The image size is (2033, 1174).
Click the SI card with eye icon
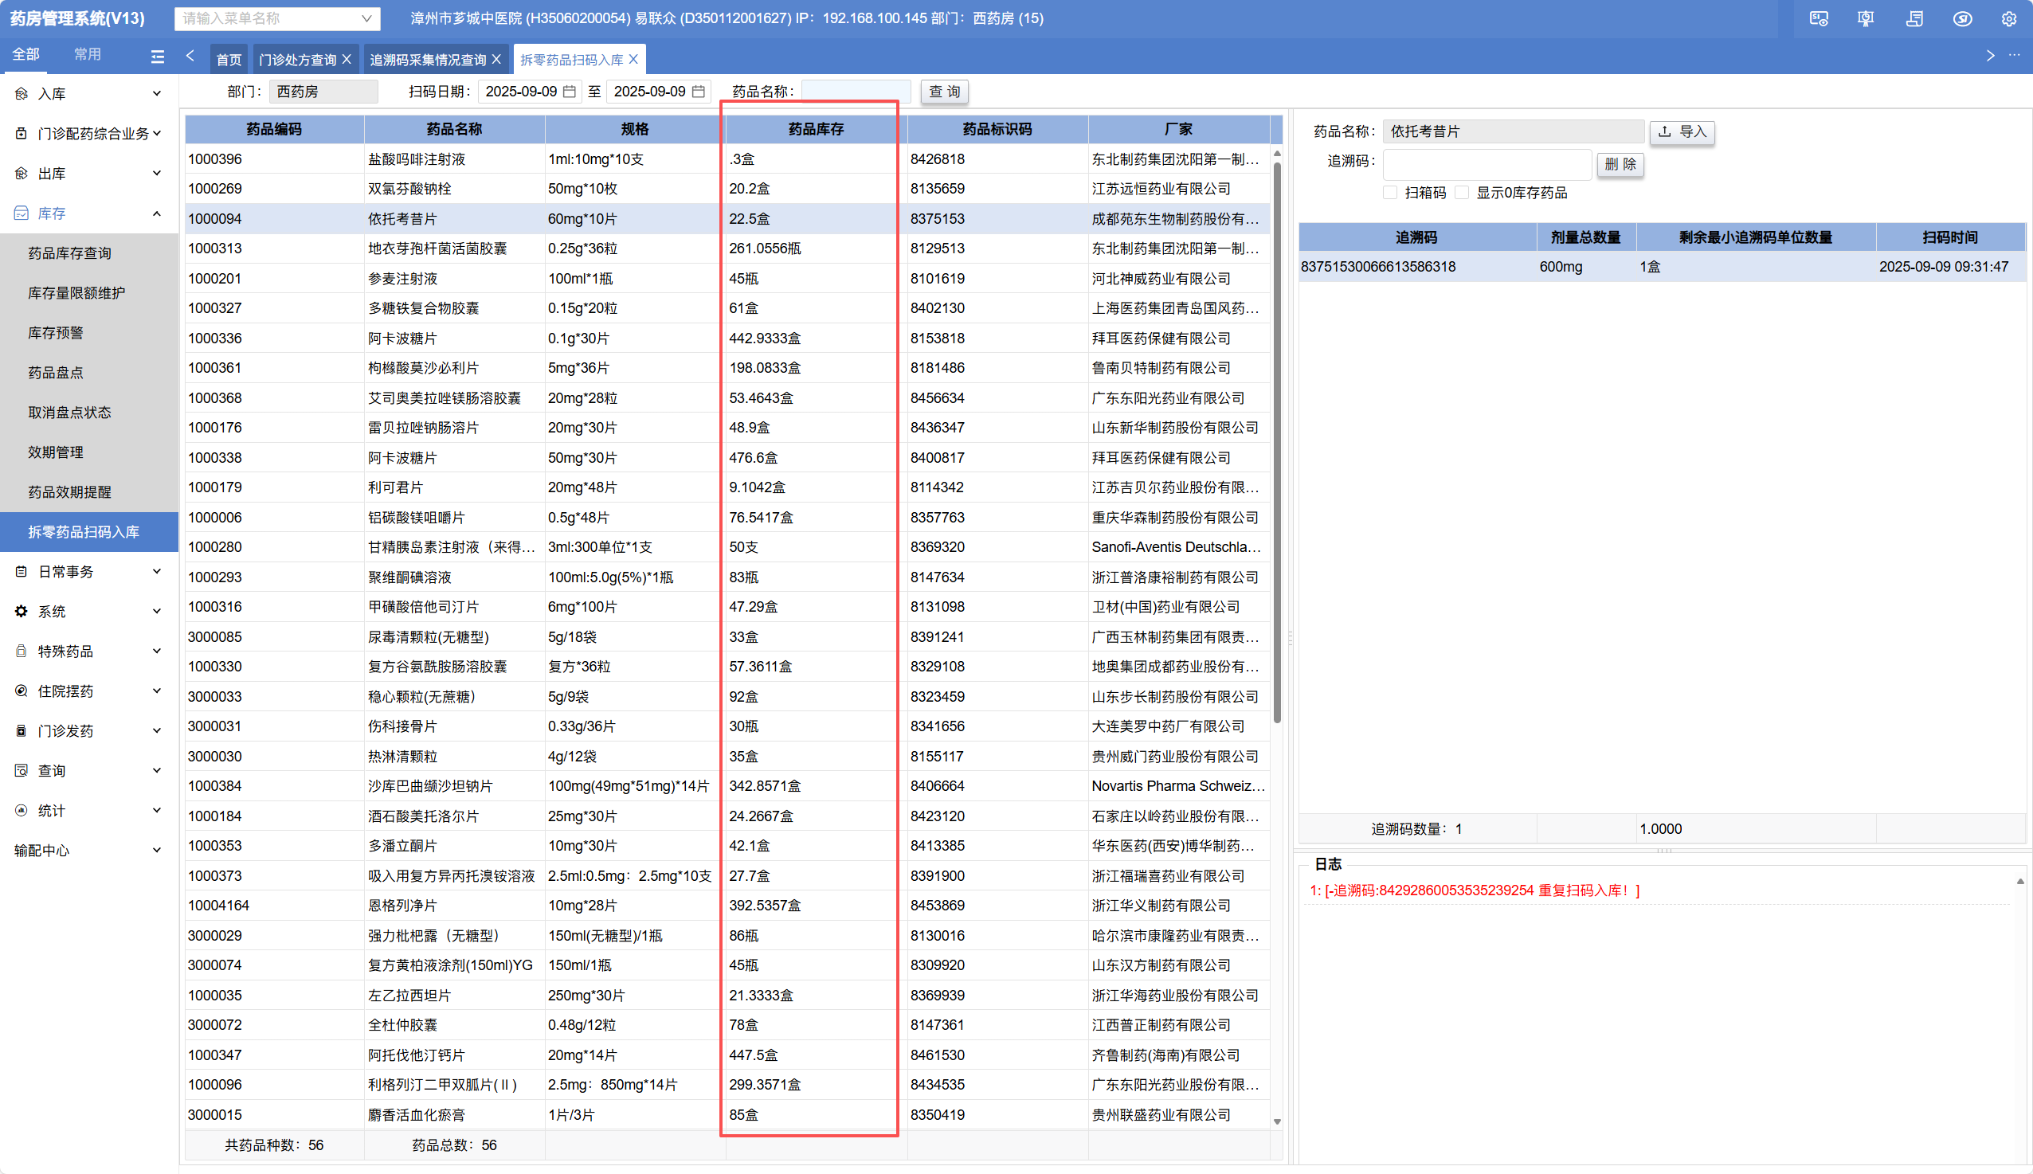coord(1819,18)
